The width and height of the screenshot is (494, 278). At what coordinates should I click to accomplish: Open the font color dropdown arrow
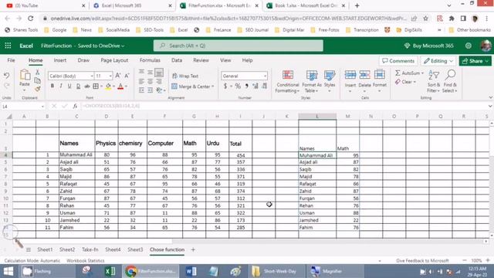coord(126,86)
